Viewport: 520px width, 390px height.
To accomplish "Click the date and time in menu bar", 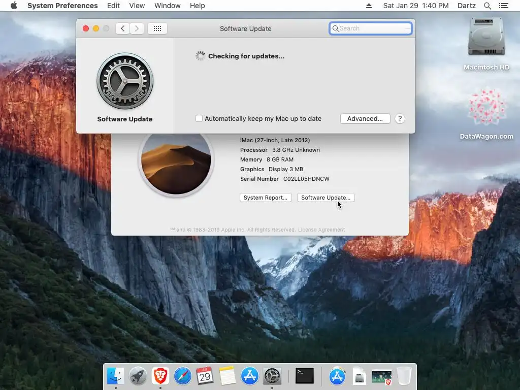I will [416, 6].
